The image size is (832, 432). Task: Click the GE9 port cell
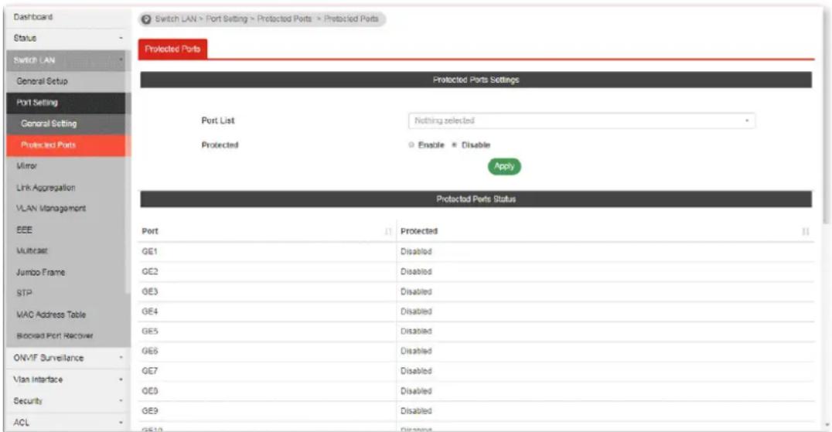tap(267, 411)
